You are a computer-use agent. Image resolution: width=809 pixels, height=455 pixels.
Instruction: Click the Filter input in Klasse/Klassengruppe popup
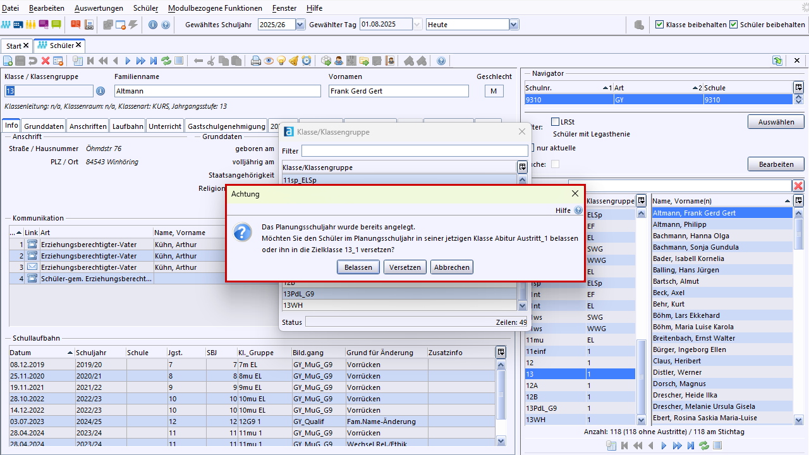tap(415, 151)
